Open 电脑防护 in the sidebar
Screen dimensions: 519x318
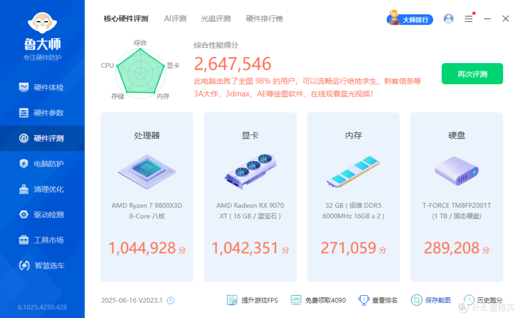coord(42,164)
